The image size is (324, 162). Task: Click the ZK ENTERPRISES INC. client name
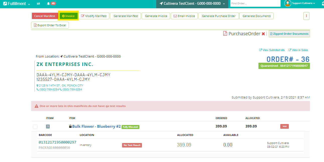(65, 64)
